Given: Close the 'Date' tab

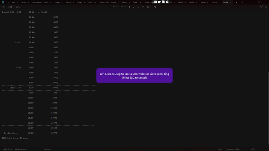Looking at the screenshot, I should point(28,2).
